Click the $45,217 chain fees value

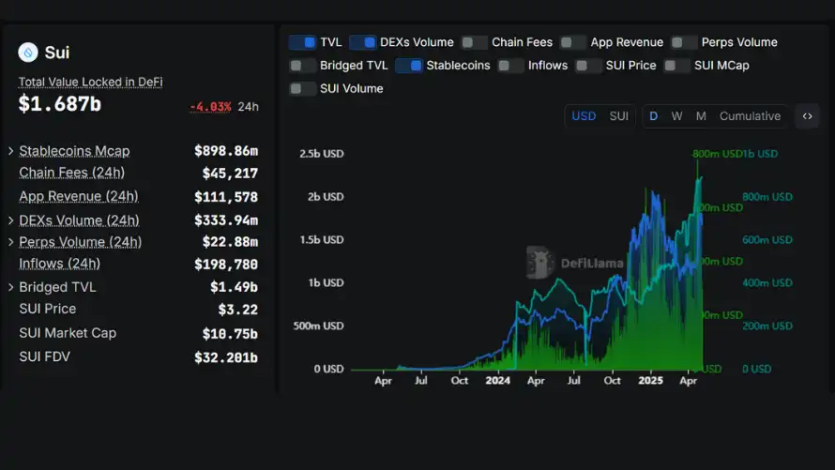coord(230,173)
